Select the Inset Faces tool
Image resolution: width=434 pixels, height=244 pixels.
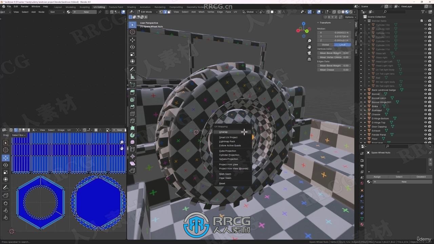pos(132,100)
